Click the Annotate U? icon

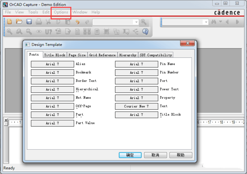coord(48,32)
